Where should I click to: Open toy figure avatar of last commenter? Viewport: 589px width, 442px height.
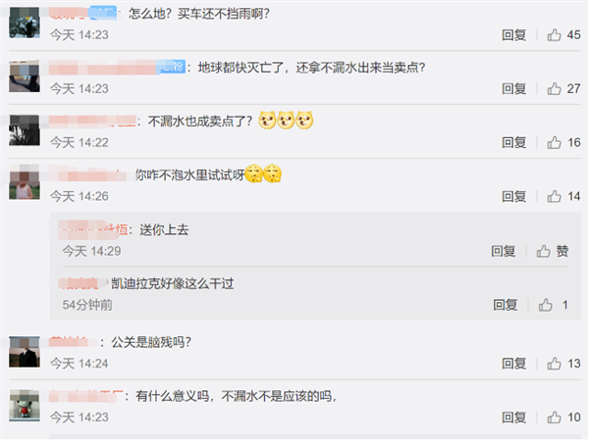(25, 406)
